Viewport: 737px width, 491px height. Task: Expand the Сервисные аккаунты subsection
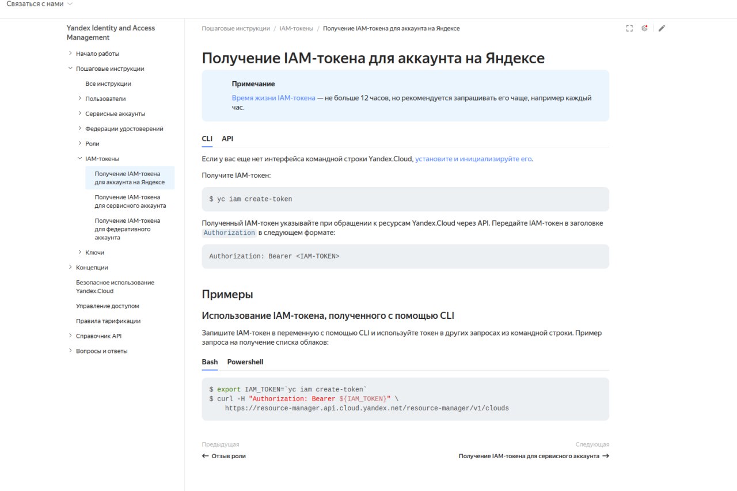pyautogui.click(x=80, y=113)
